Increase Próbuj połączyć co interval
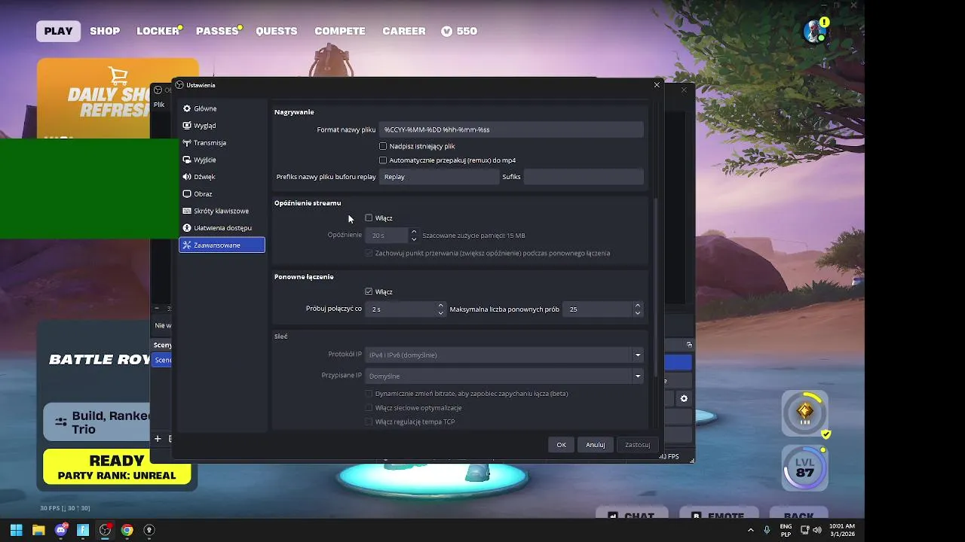 (441, 306)
